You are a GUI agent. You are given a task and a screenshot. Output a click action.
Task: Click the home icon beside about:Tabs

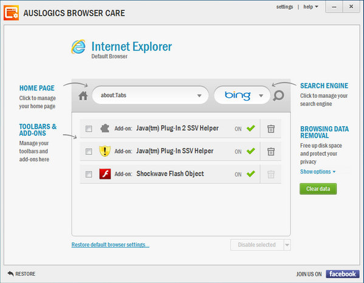[x=83, y=95]
